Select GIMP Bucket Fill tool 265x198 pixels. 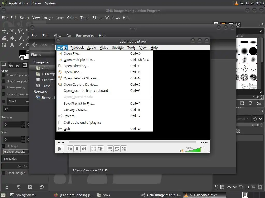coord(12,38)
